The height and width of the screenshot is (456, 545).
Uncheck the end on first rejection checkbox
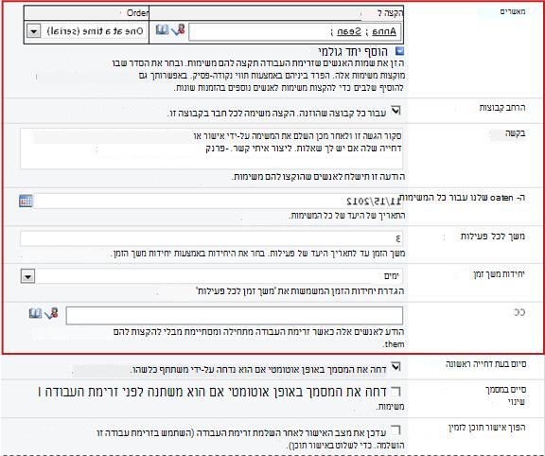point(396,367)
